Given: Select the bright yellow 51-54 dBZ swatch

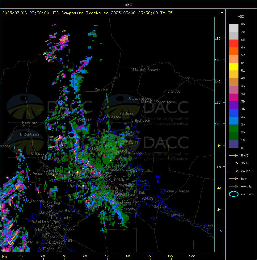Looking at the screenshot, I should point(234,67).
